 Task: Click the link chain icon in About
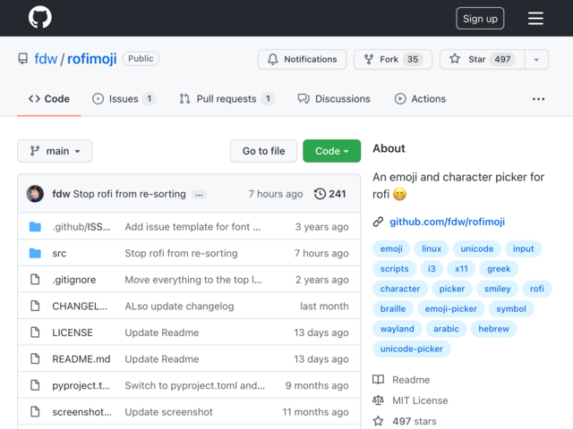378,222
